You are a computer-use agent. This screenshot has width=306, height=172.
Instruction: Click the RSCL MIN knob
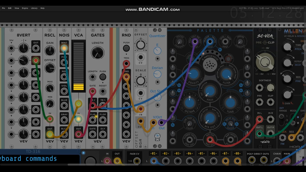coord(50,104)
